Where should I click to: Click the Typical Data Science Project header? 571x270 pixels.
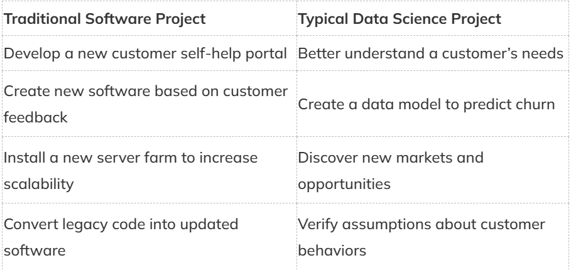tap(400, 19)
